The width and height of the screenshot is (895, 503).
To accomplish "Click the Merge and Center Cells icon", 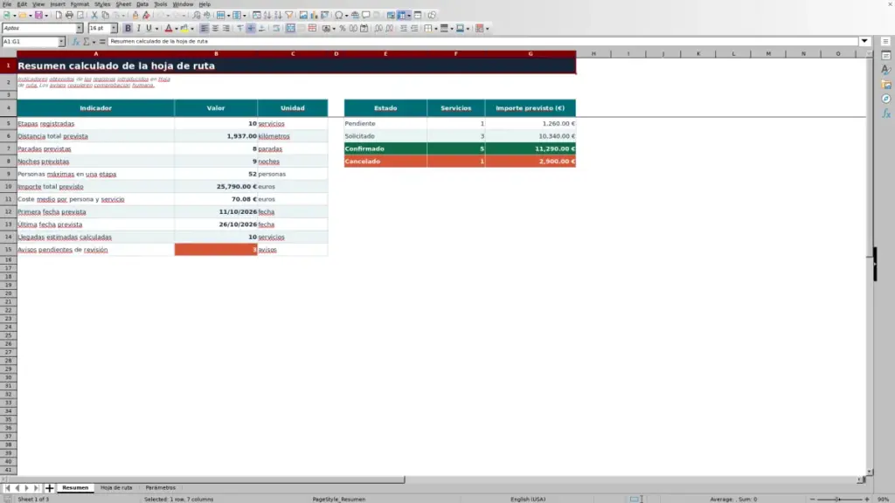I will 290,29.
